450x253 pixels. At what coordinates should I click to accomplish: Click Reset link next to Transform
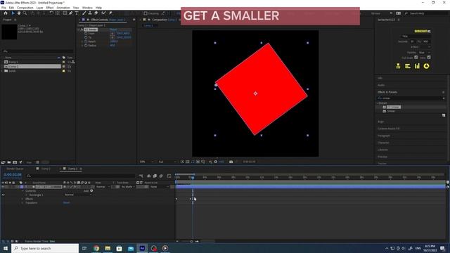coord(66,203)
